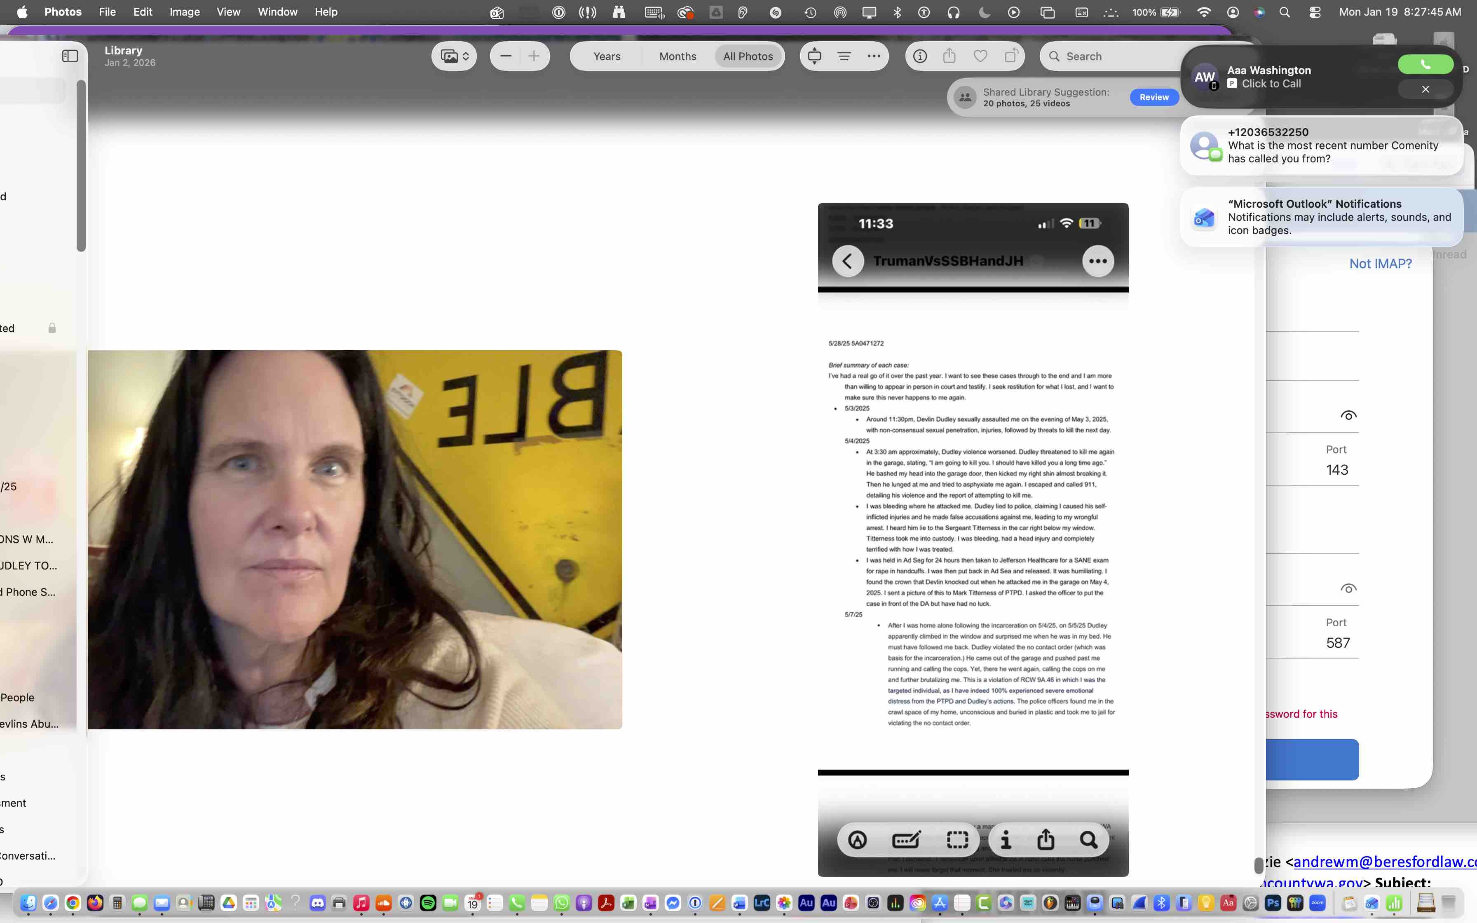The width and height of the screenshot is (1477, 923).
Task: Click the Info button in the toolbar
Action: point(920,56)
